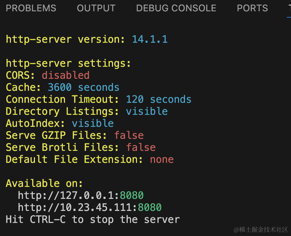This screenshot has width=291, height=236.
Task: Click the 'Available on:' line
Action: coord(44,183)
